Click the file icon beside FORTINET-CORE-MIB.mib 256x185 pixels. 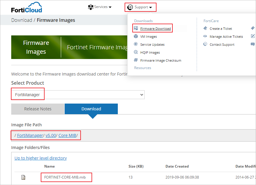[x=23, y=177]
